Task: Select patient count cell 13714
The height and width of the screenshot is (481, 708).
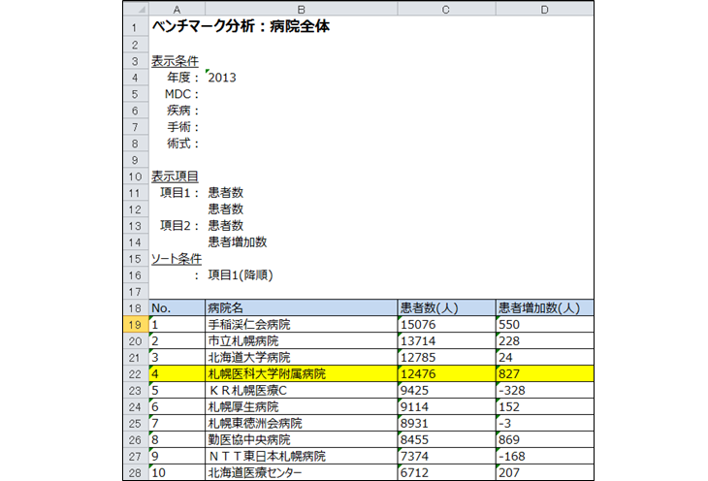Action: (446, 341)
